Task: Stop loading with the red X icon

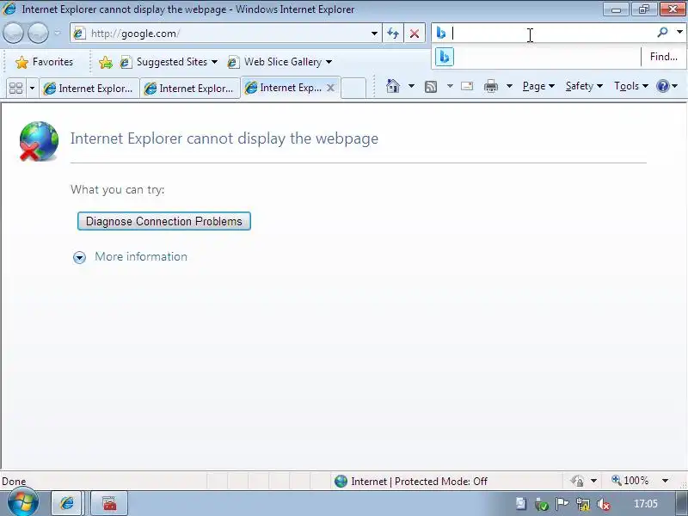Action: tap(415, 34)
